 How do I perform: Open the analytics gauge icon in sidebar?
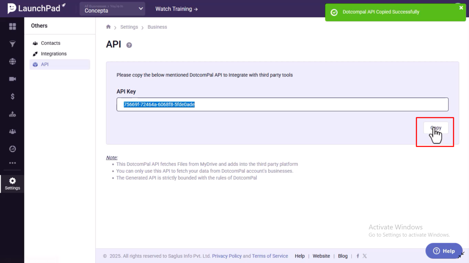12,149
